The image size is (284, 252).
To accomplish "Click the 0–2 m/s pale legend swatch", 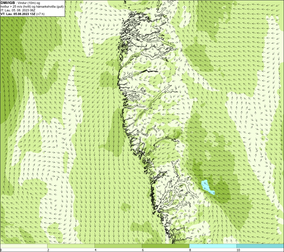I will point(24,246).
